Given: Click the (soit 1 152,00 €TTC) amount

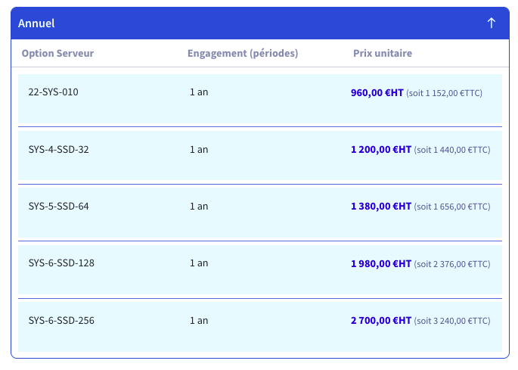Looking at the screenshot, I should (x=445, y=93).
